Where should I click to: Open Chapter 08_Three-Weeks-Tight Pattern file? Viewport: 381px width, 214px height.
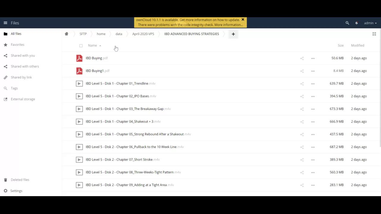pyautogui.click(x=133, y=172)
